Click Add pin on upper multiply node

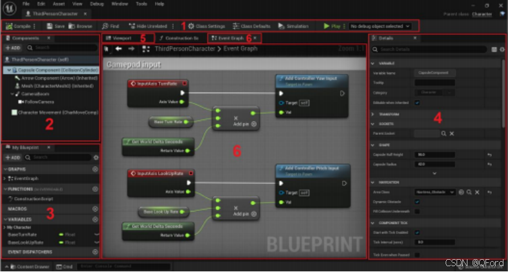point(245,124)
